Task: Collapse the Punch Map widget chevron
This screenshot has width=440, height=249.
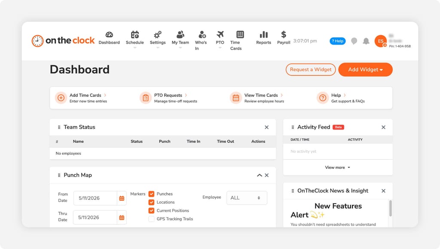Action: 259,175
